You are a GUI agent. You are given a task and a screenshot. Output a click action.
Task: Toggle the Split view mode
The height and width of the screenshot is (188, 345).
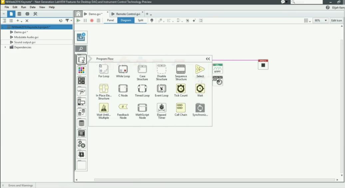point(141,20)
